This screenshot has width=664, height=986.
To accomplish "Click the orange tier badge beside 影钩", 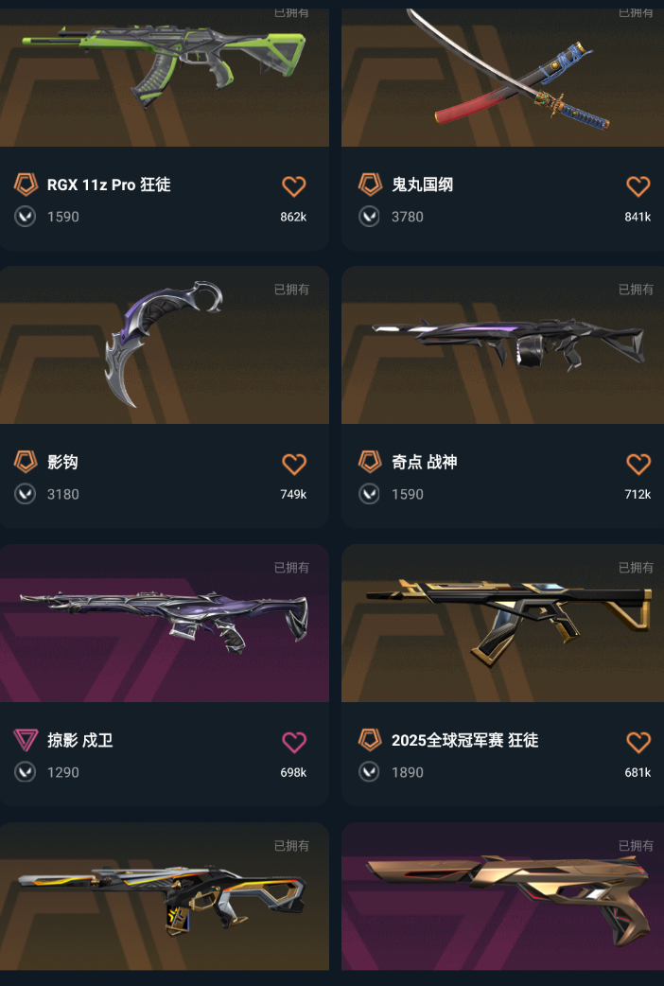I will 26,462.
